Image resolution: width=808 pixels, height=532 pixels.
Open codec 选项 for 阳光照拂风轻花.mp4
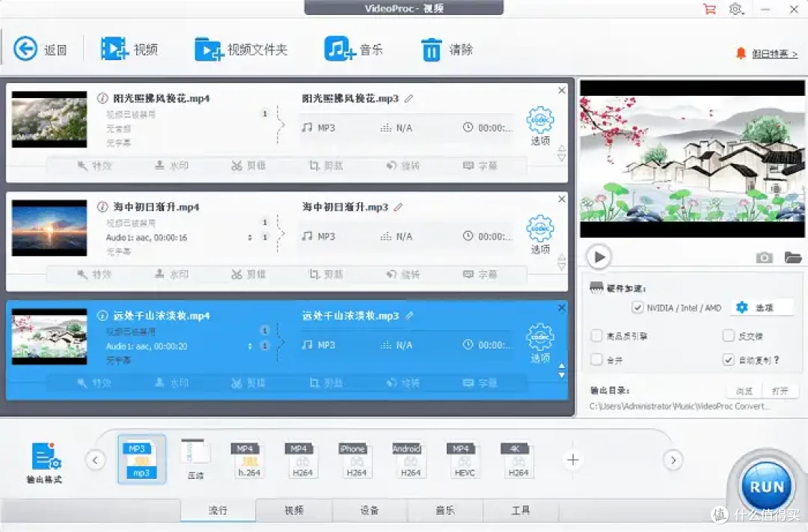pyautogui.click(x=540, y=126)
